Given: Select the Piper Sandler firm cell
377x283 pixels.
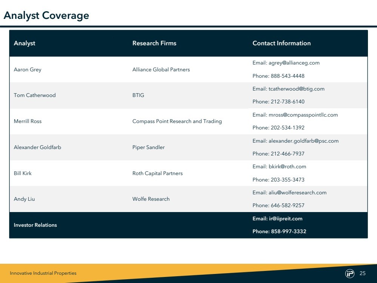Looking at the screenshot, I should [149, 148].
